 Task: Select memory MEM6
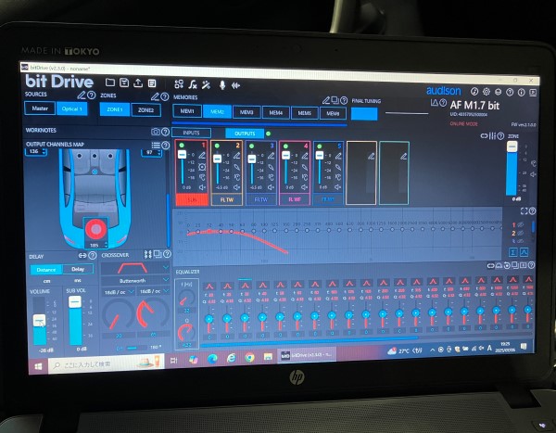(333, 113)
